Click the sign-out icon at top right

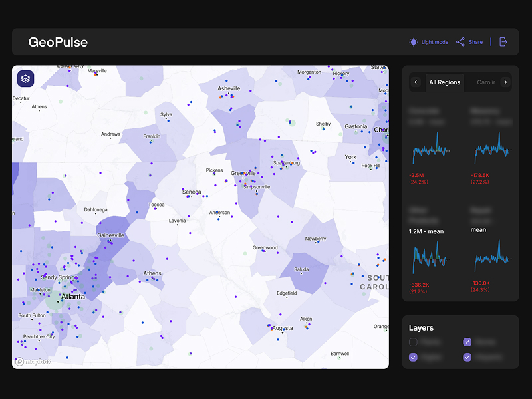pos(504,41)
